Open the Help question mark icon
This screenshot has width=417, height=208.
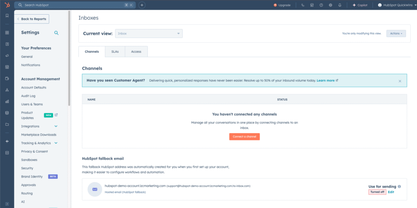click(x=321, y=5)
